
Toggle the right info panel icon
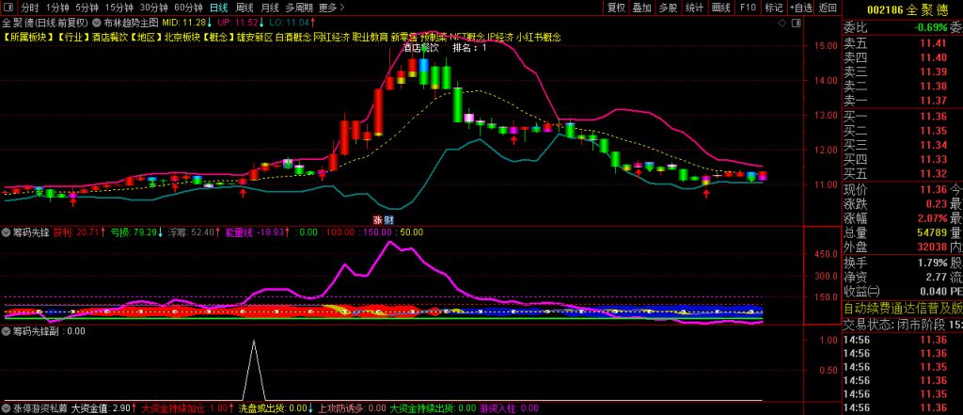coord(797,23)
